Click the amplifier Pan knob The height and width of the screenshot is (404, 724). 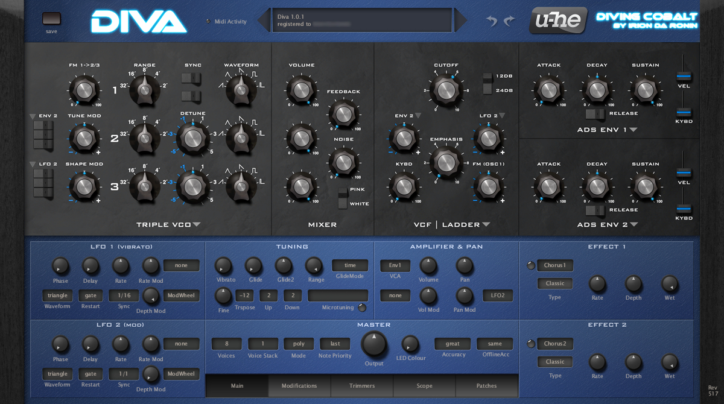[465, 265]
